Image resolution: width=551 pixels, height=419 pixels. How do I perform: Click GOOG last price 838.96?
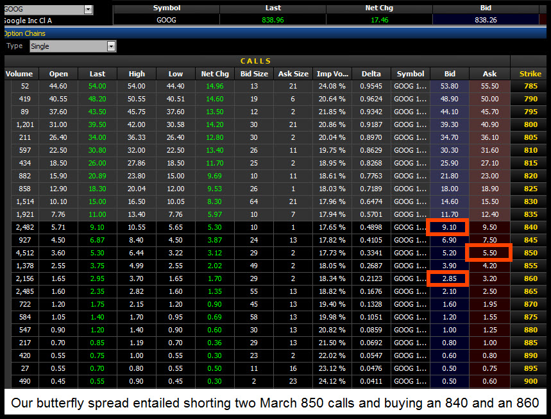click(x=273, y=20)
